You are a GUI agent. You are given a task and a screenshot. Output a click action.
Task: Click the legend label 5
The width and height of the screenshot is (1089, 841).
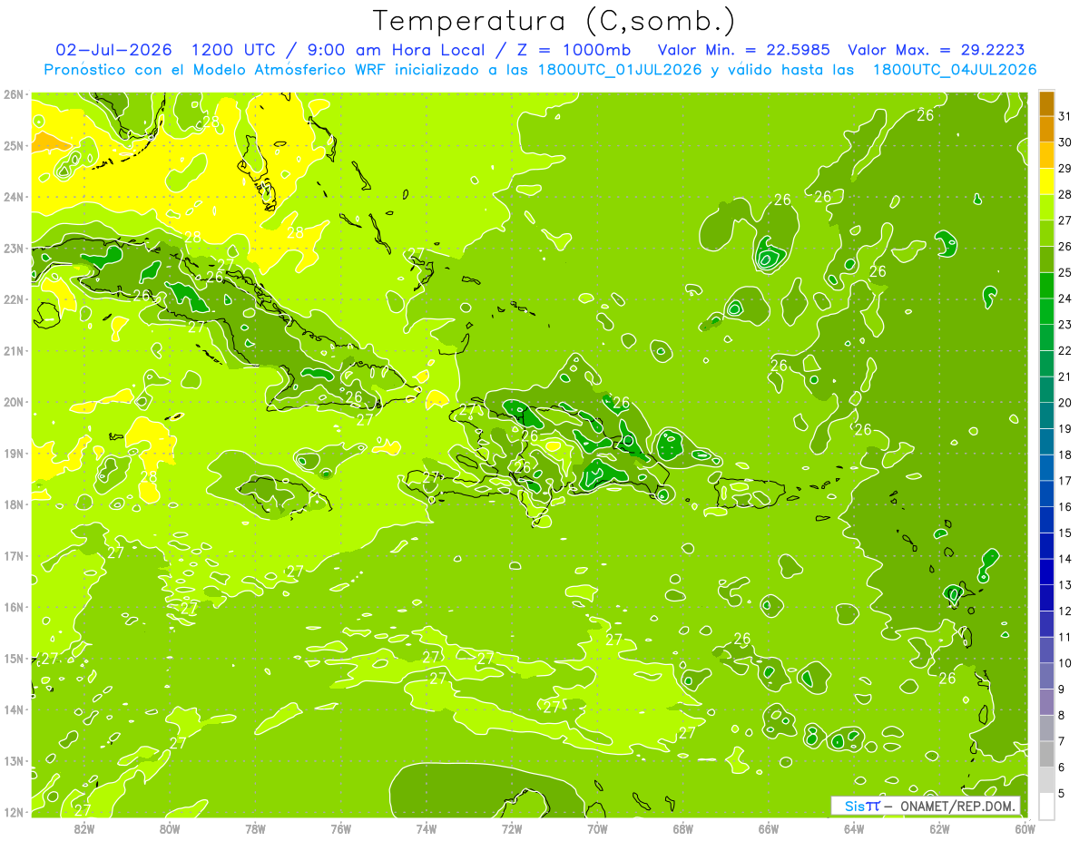[x=1062, y=793]
